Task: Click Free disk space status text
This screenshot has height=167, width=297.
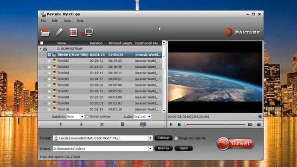Action: (60, 157)
